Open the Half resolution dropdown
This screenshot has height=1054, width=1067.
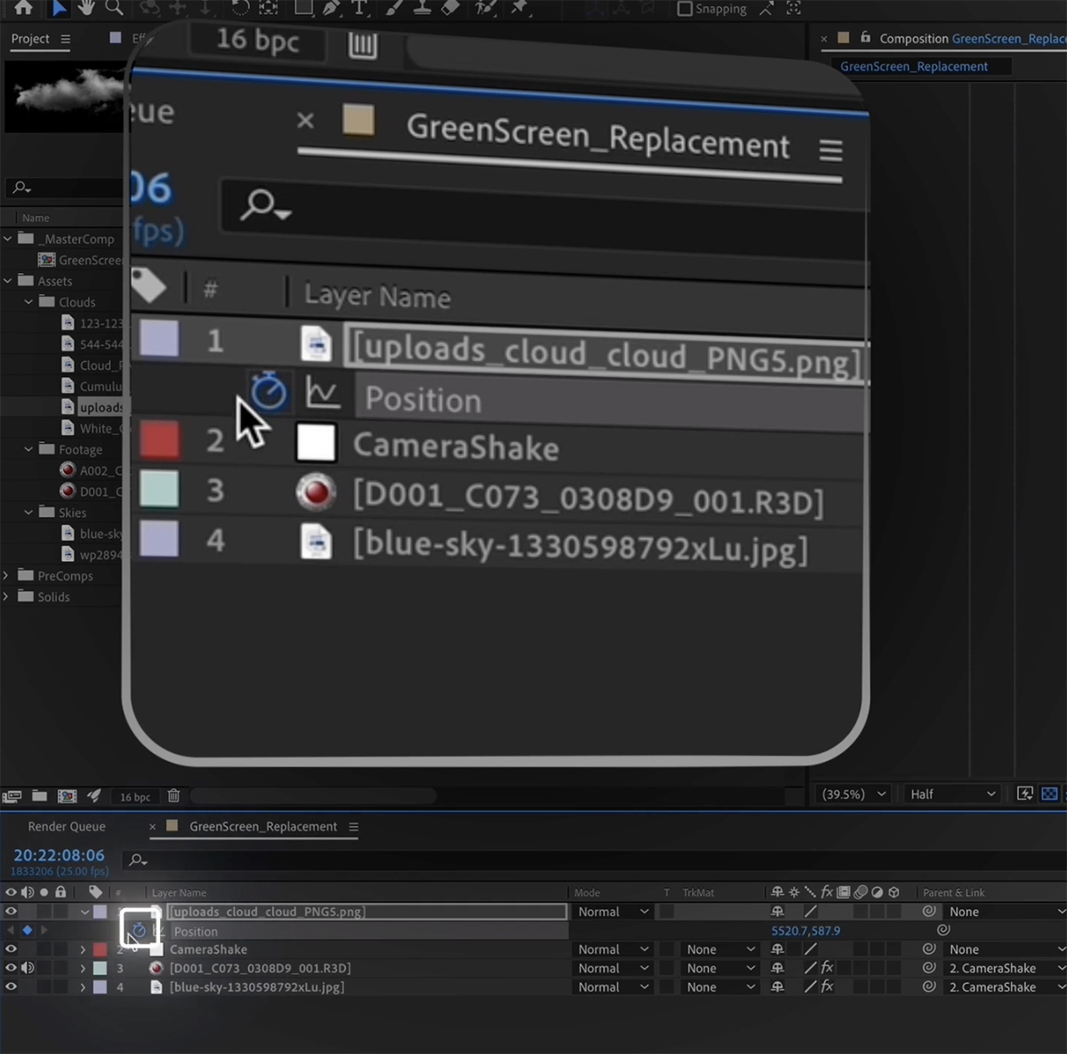(x=951, y=793)
